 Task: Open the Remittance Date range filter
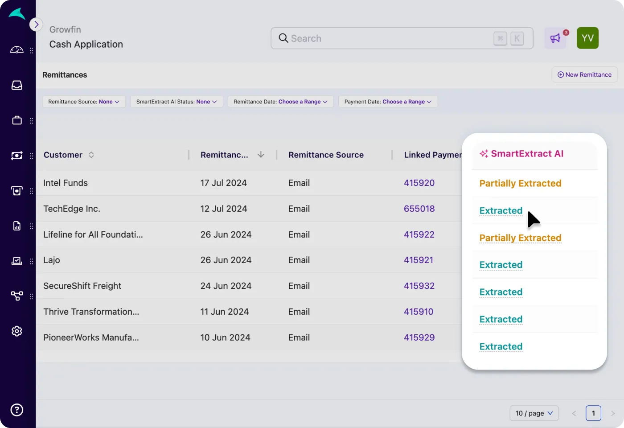pos(280,102)
